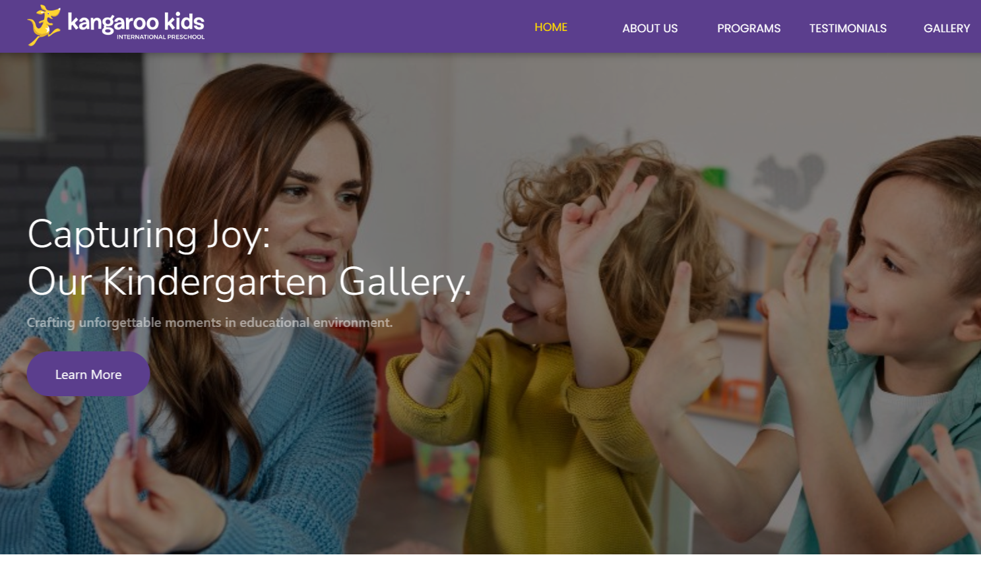The width and height of the screenshot is (981, 586).
Task: Click the 'kangaroo kids' logo text
Action: (x=136, y=22)
